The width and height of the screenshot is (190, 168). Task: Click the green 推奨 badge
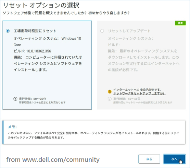[180, 23]
